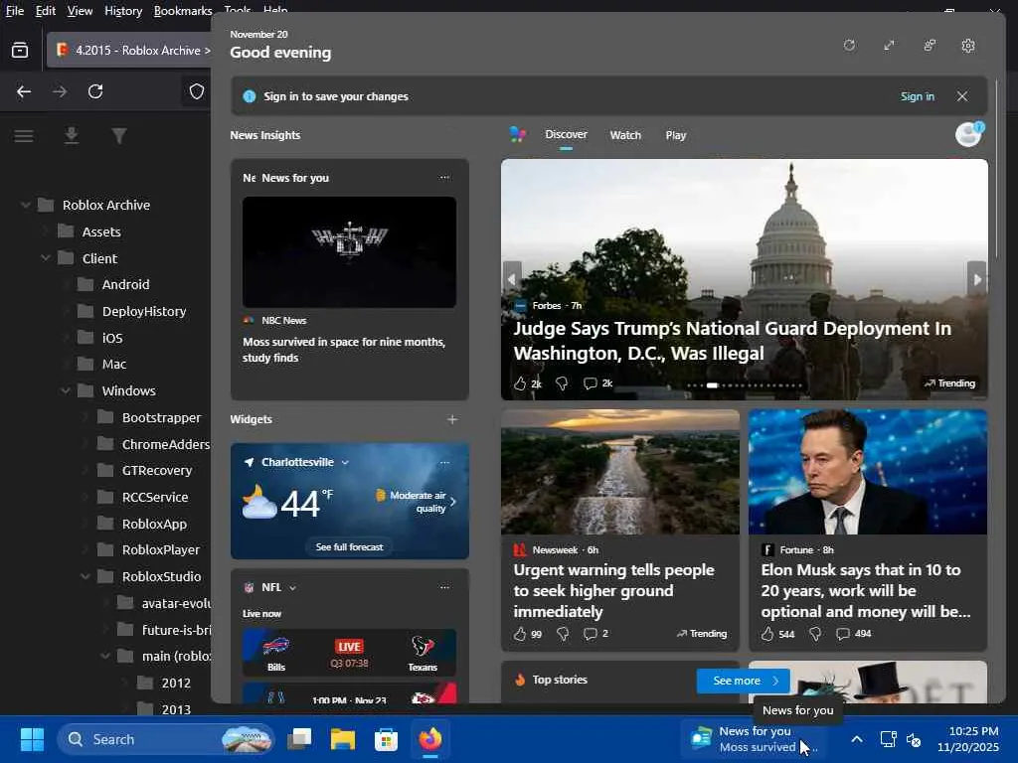Collapse the RobloxStudio folder
The height and width of the screenshot is (763, 1018).
[x=85, y=576]
